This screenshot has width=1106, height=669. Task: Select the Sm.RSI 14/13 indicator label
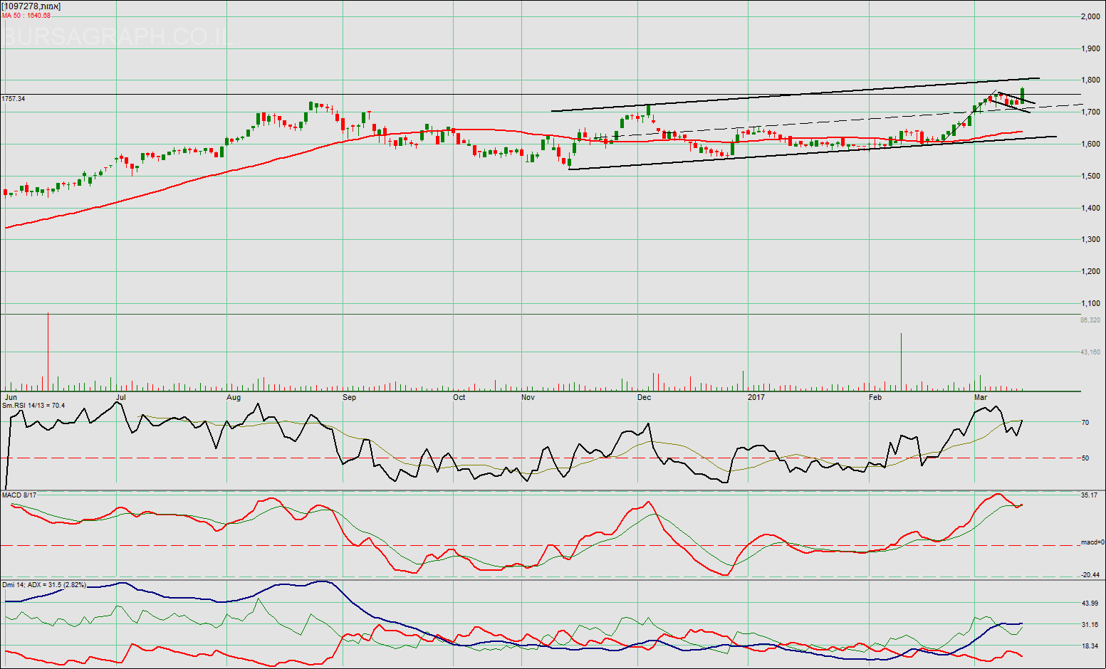33,406
